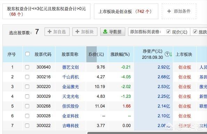Check the box for stock 300028
Image resolution: width=207 pixels, height=134 pixels.
tap(27, 116)
